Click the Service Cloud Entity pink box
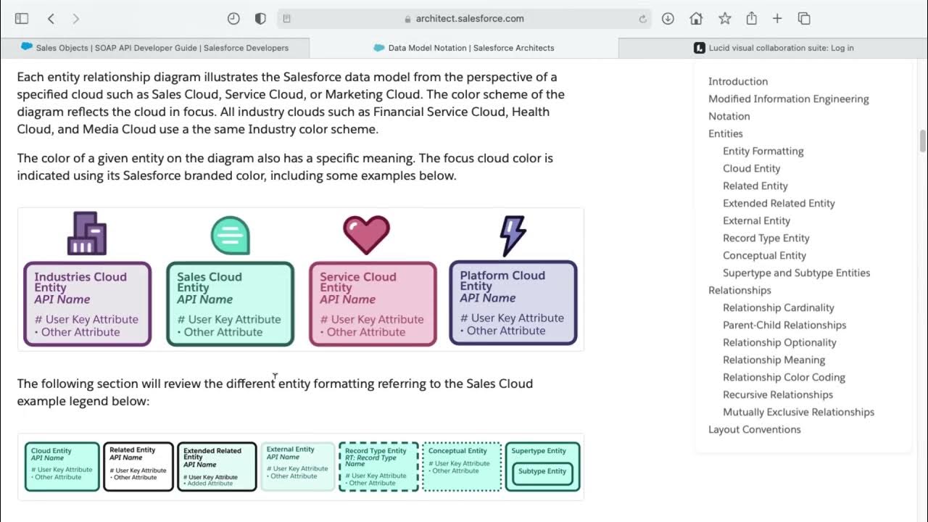This screenshot has height=522, width=928. click(x=373, y=304)
